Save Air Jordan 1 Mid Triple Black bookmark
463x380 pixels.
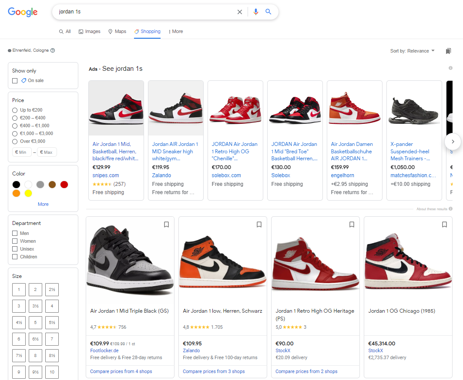coord(167,225)
